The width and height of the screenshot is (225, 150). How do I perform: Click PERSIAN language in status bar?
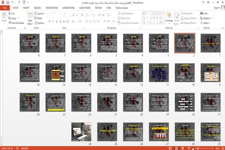coord(25,148)
